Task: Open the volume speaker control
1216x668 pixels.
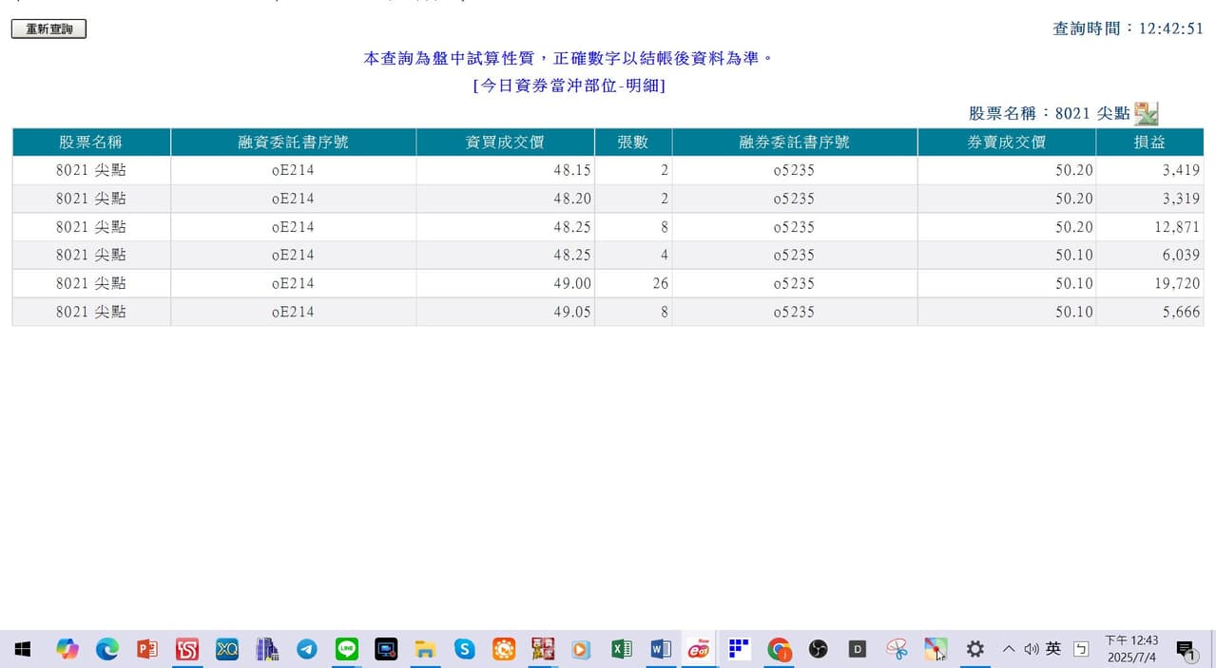Action: [x=1032, y=649]
